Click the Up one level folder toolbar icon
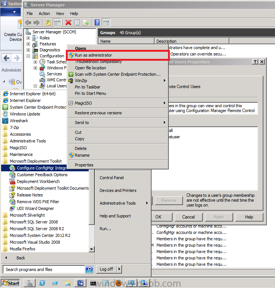Screen dimensions: 275x289 [x=48, y=22]
